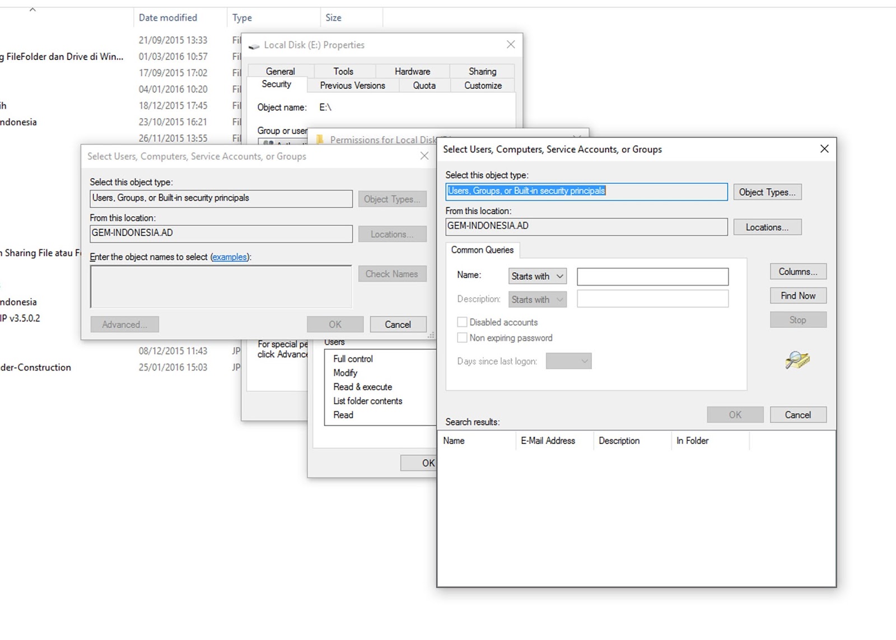Image resolution: width=896 pixels, height=640 pixels.
Task: Switch to the Previous Versions tab
Action: point(352,85)
